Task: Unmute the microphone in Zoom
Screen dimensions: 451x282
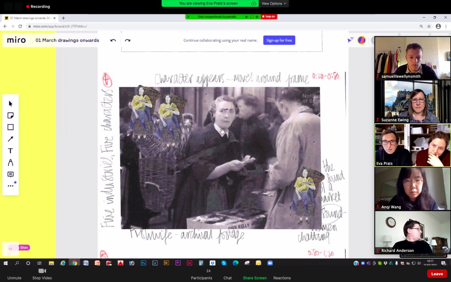Action: [14, 274]
